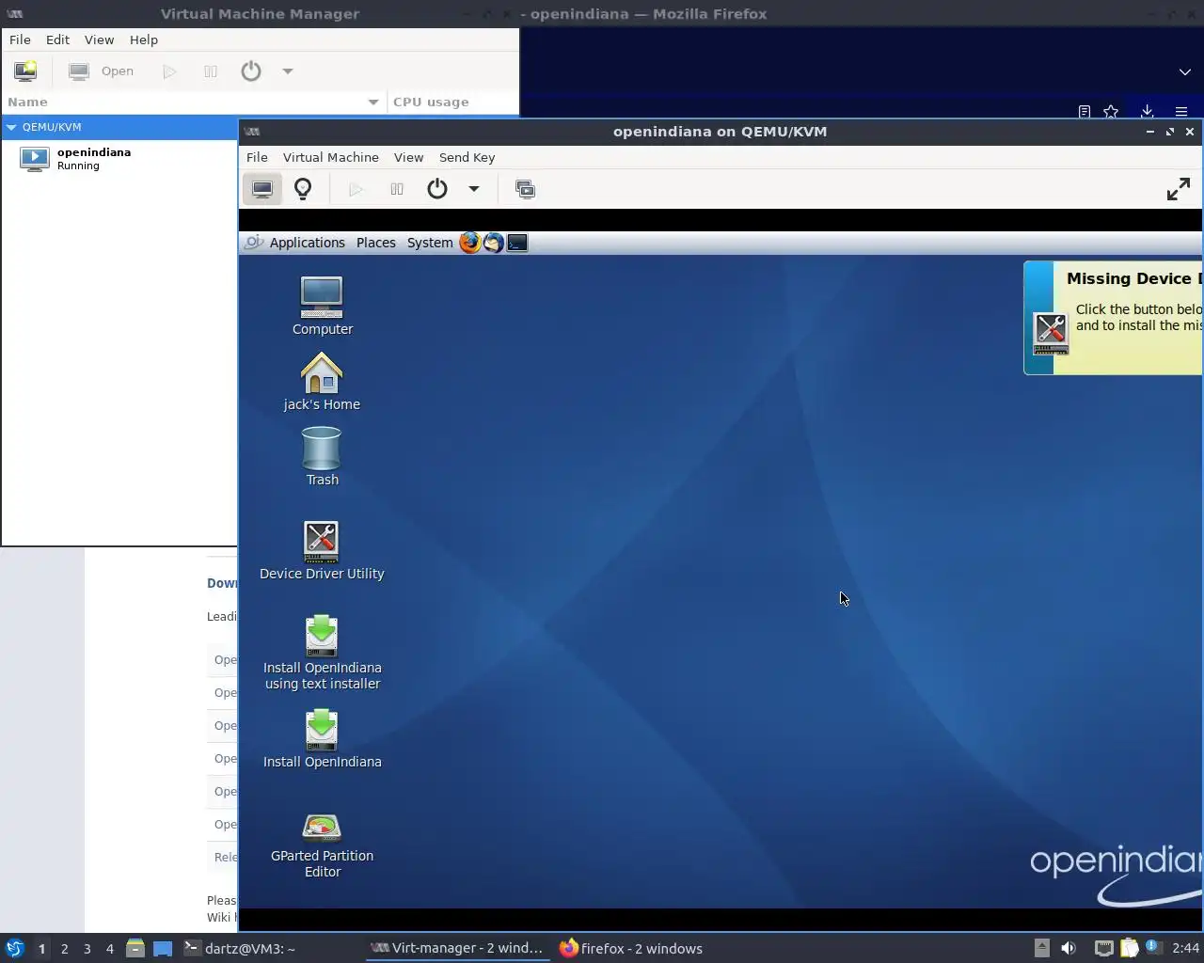Open the Help menu in Virtual Machine Manager
1204x963 pixels.
tap(144, 39)
